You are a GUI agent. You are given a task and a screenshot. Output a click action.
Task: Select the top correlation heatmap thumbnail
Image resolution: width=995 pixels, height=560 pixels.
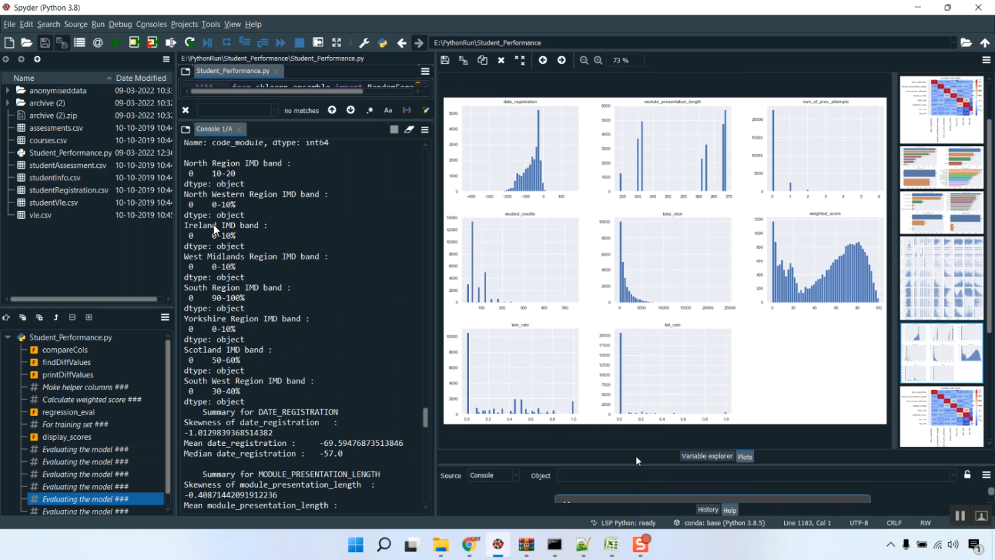(941, 109)
